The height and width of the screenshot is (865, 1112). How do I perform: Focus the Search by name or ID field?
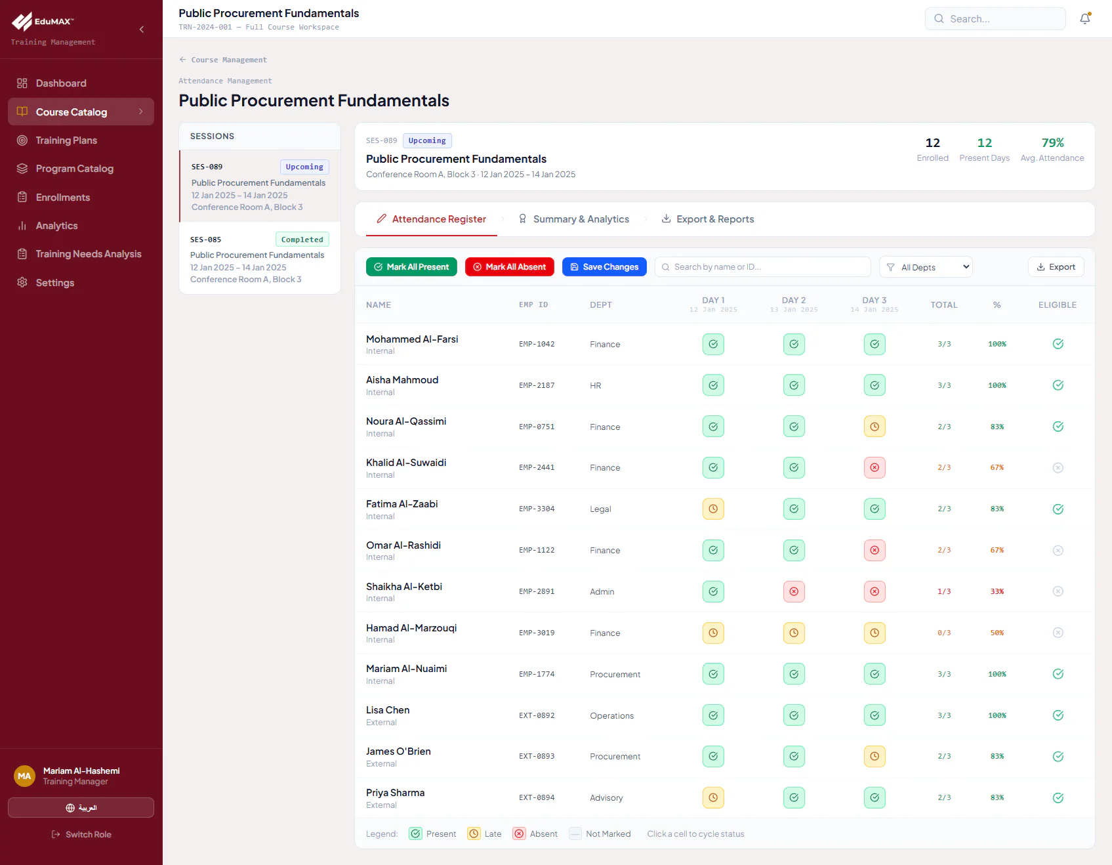[x=762, y=267]
